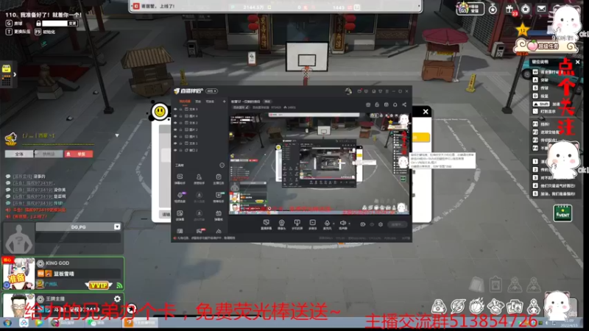Toggle visibility of the 图片 2 layer

click(x=175, y=129)
